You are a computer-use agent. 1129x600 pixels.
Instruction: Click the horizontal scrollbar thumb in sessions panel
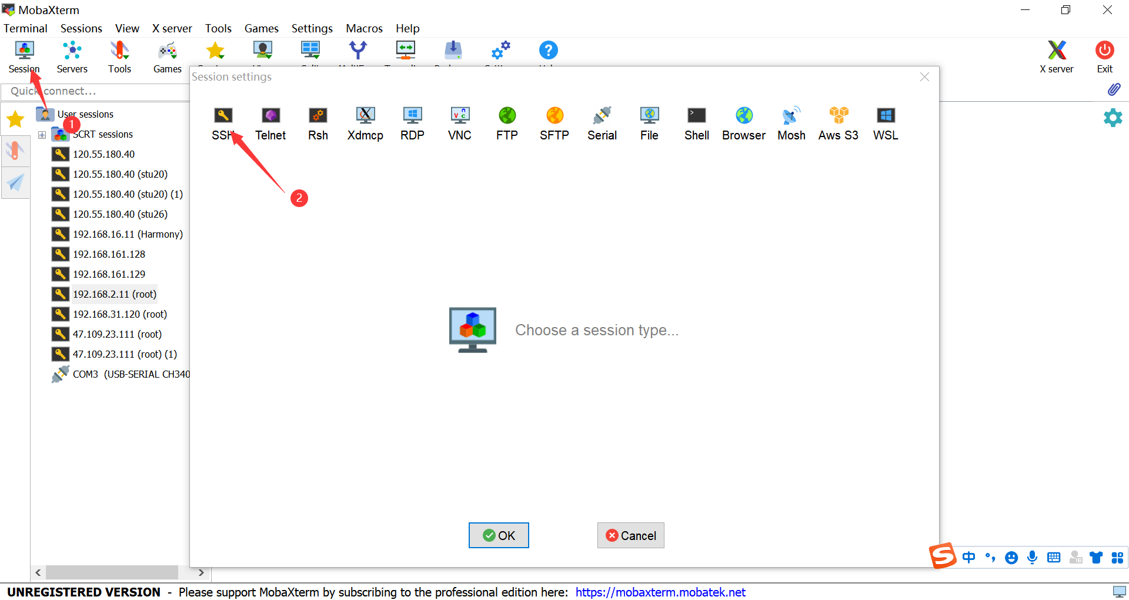[x=112, y=572]
